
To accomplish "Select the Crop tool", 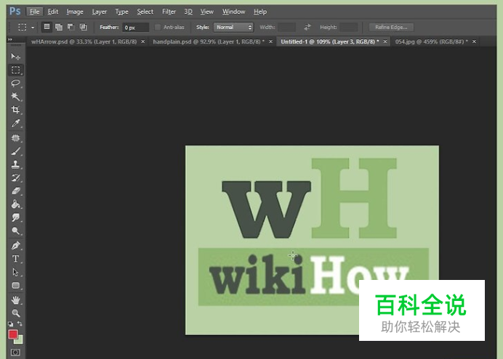I will [x=15, y=110].
